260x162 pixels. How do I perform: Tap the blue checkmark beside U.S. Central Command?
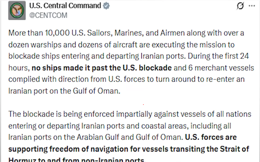106,5
